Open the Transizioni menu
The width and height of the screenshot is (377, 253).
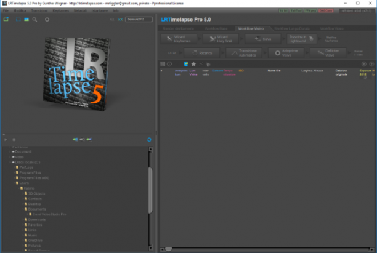click(x=39, y=11)
